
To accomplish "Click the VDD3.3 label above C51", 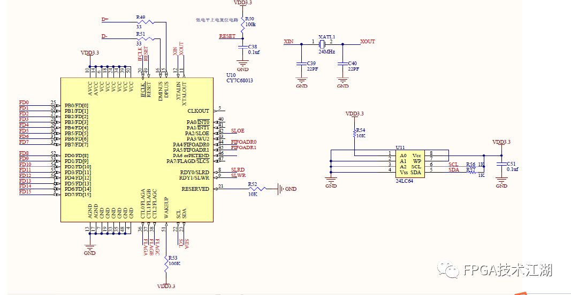I will pos(501,142).
